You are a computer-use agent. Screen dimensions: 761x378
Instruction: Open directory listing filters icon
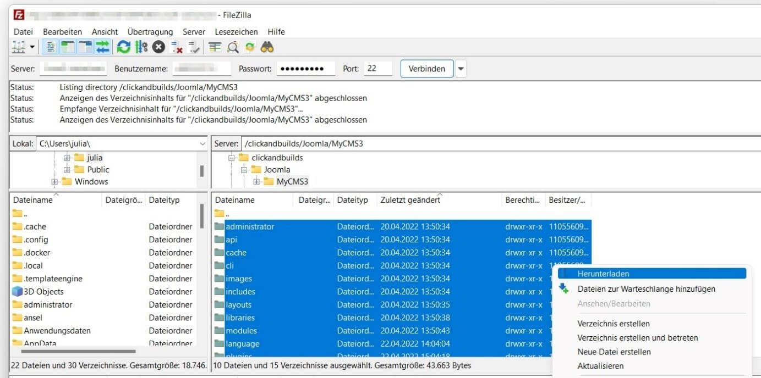(x=215, y=47)
